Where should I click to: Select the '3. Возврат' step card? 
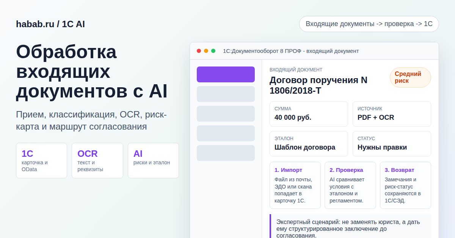point(405,185)
